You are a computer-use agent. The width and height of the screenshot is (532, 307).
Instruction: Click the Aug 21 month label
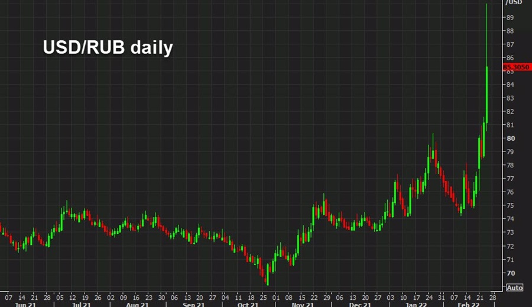point(137,304)
